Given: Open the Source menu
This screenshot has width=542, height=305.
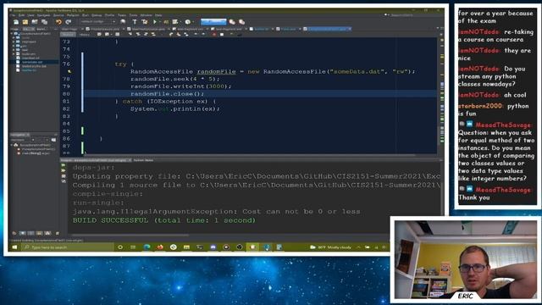Looking at the screenshot, I should 58,15.
